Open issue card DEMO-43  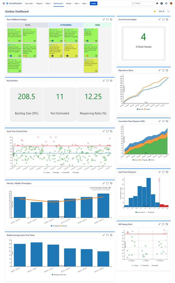pyautogui.click(x=14, y=50)
